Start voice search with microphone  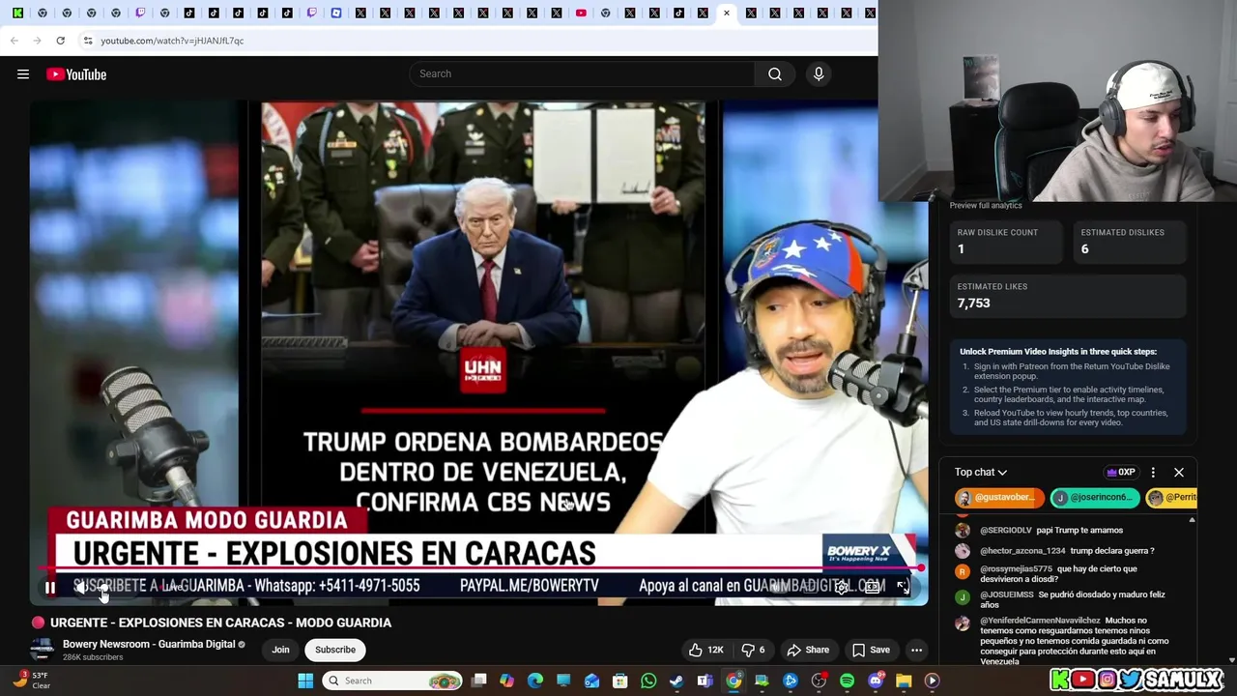pyautogui.click(x=819, y=73)
